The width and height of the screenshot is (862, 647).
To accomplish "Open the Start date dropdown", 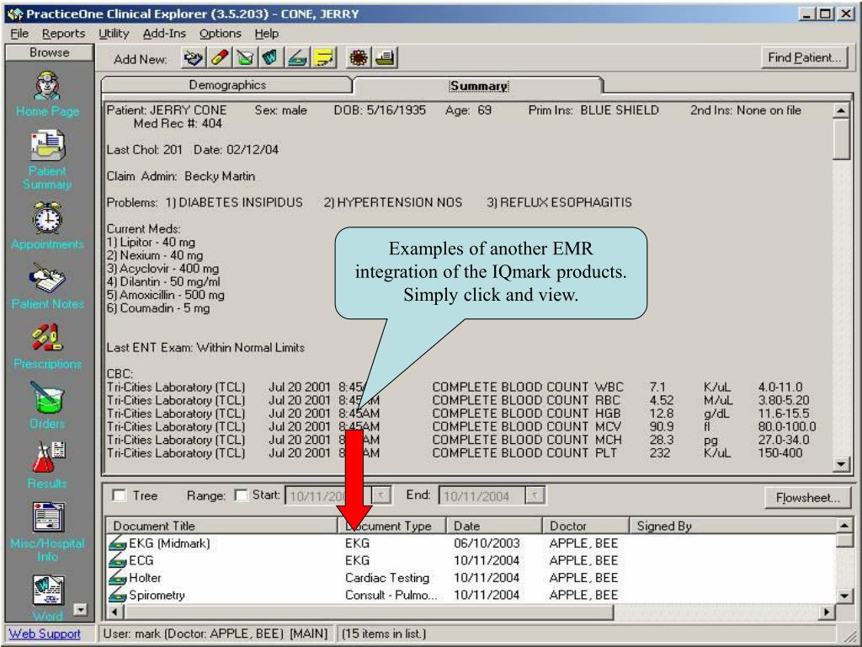I will point(381,496).
